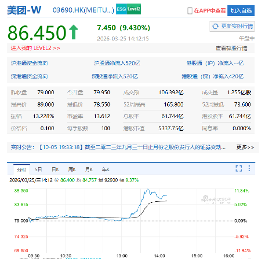Screen dimensions: 265x259
Task: Switch to the 周K chart tab
Action: [72, 169]
